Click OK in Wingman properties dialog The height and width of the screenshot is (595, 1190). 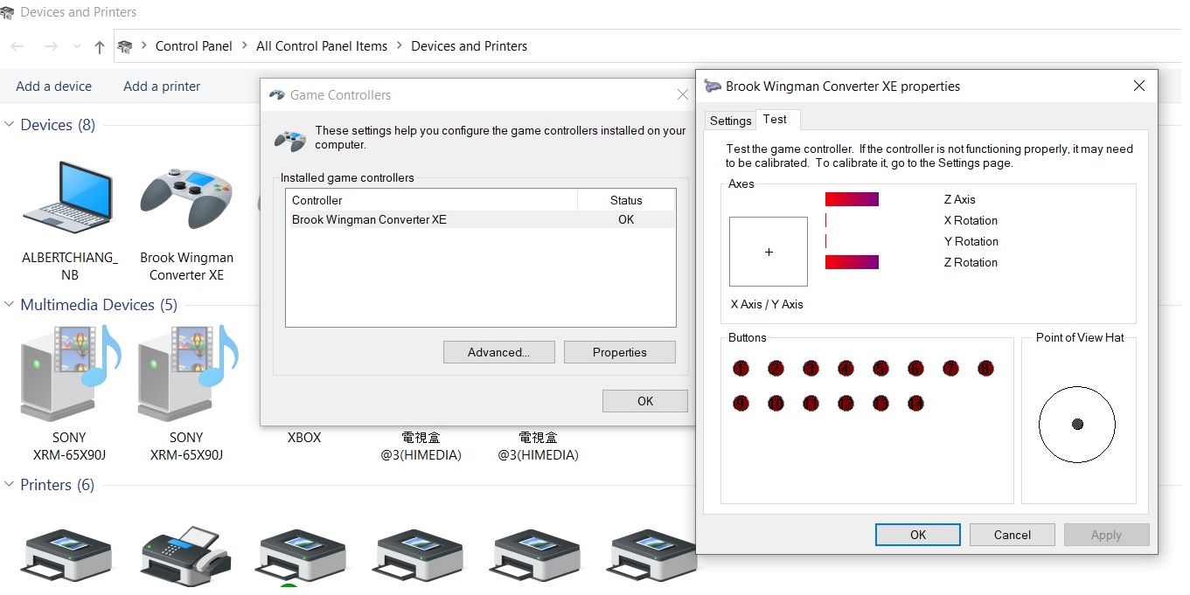coord(918,535)
